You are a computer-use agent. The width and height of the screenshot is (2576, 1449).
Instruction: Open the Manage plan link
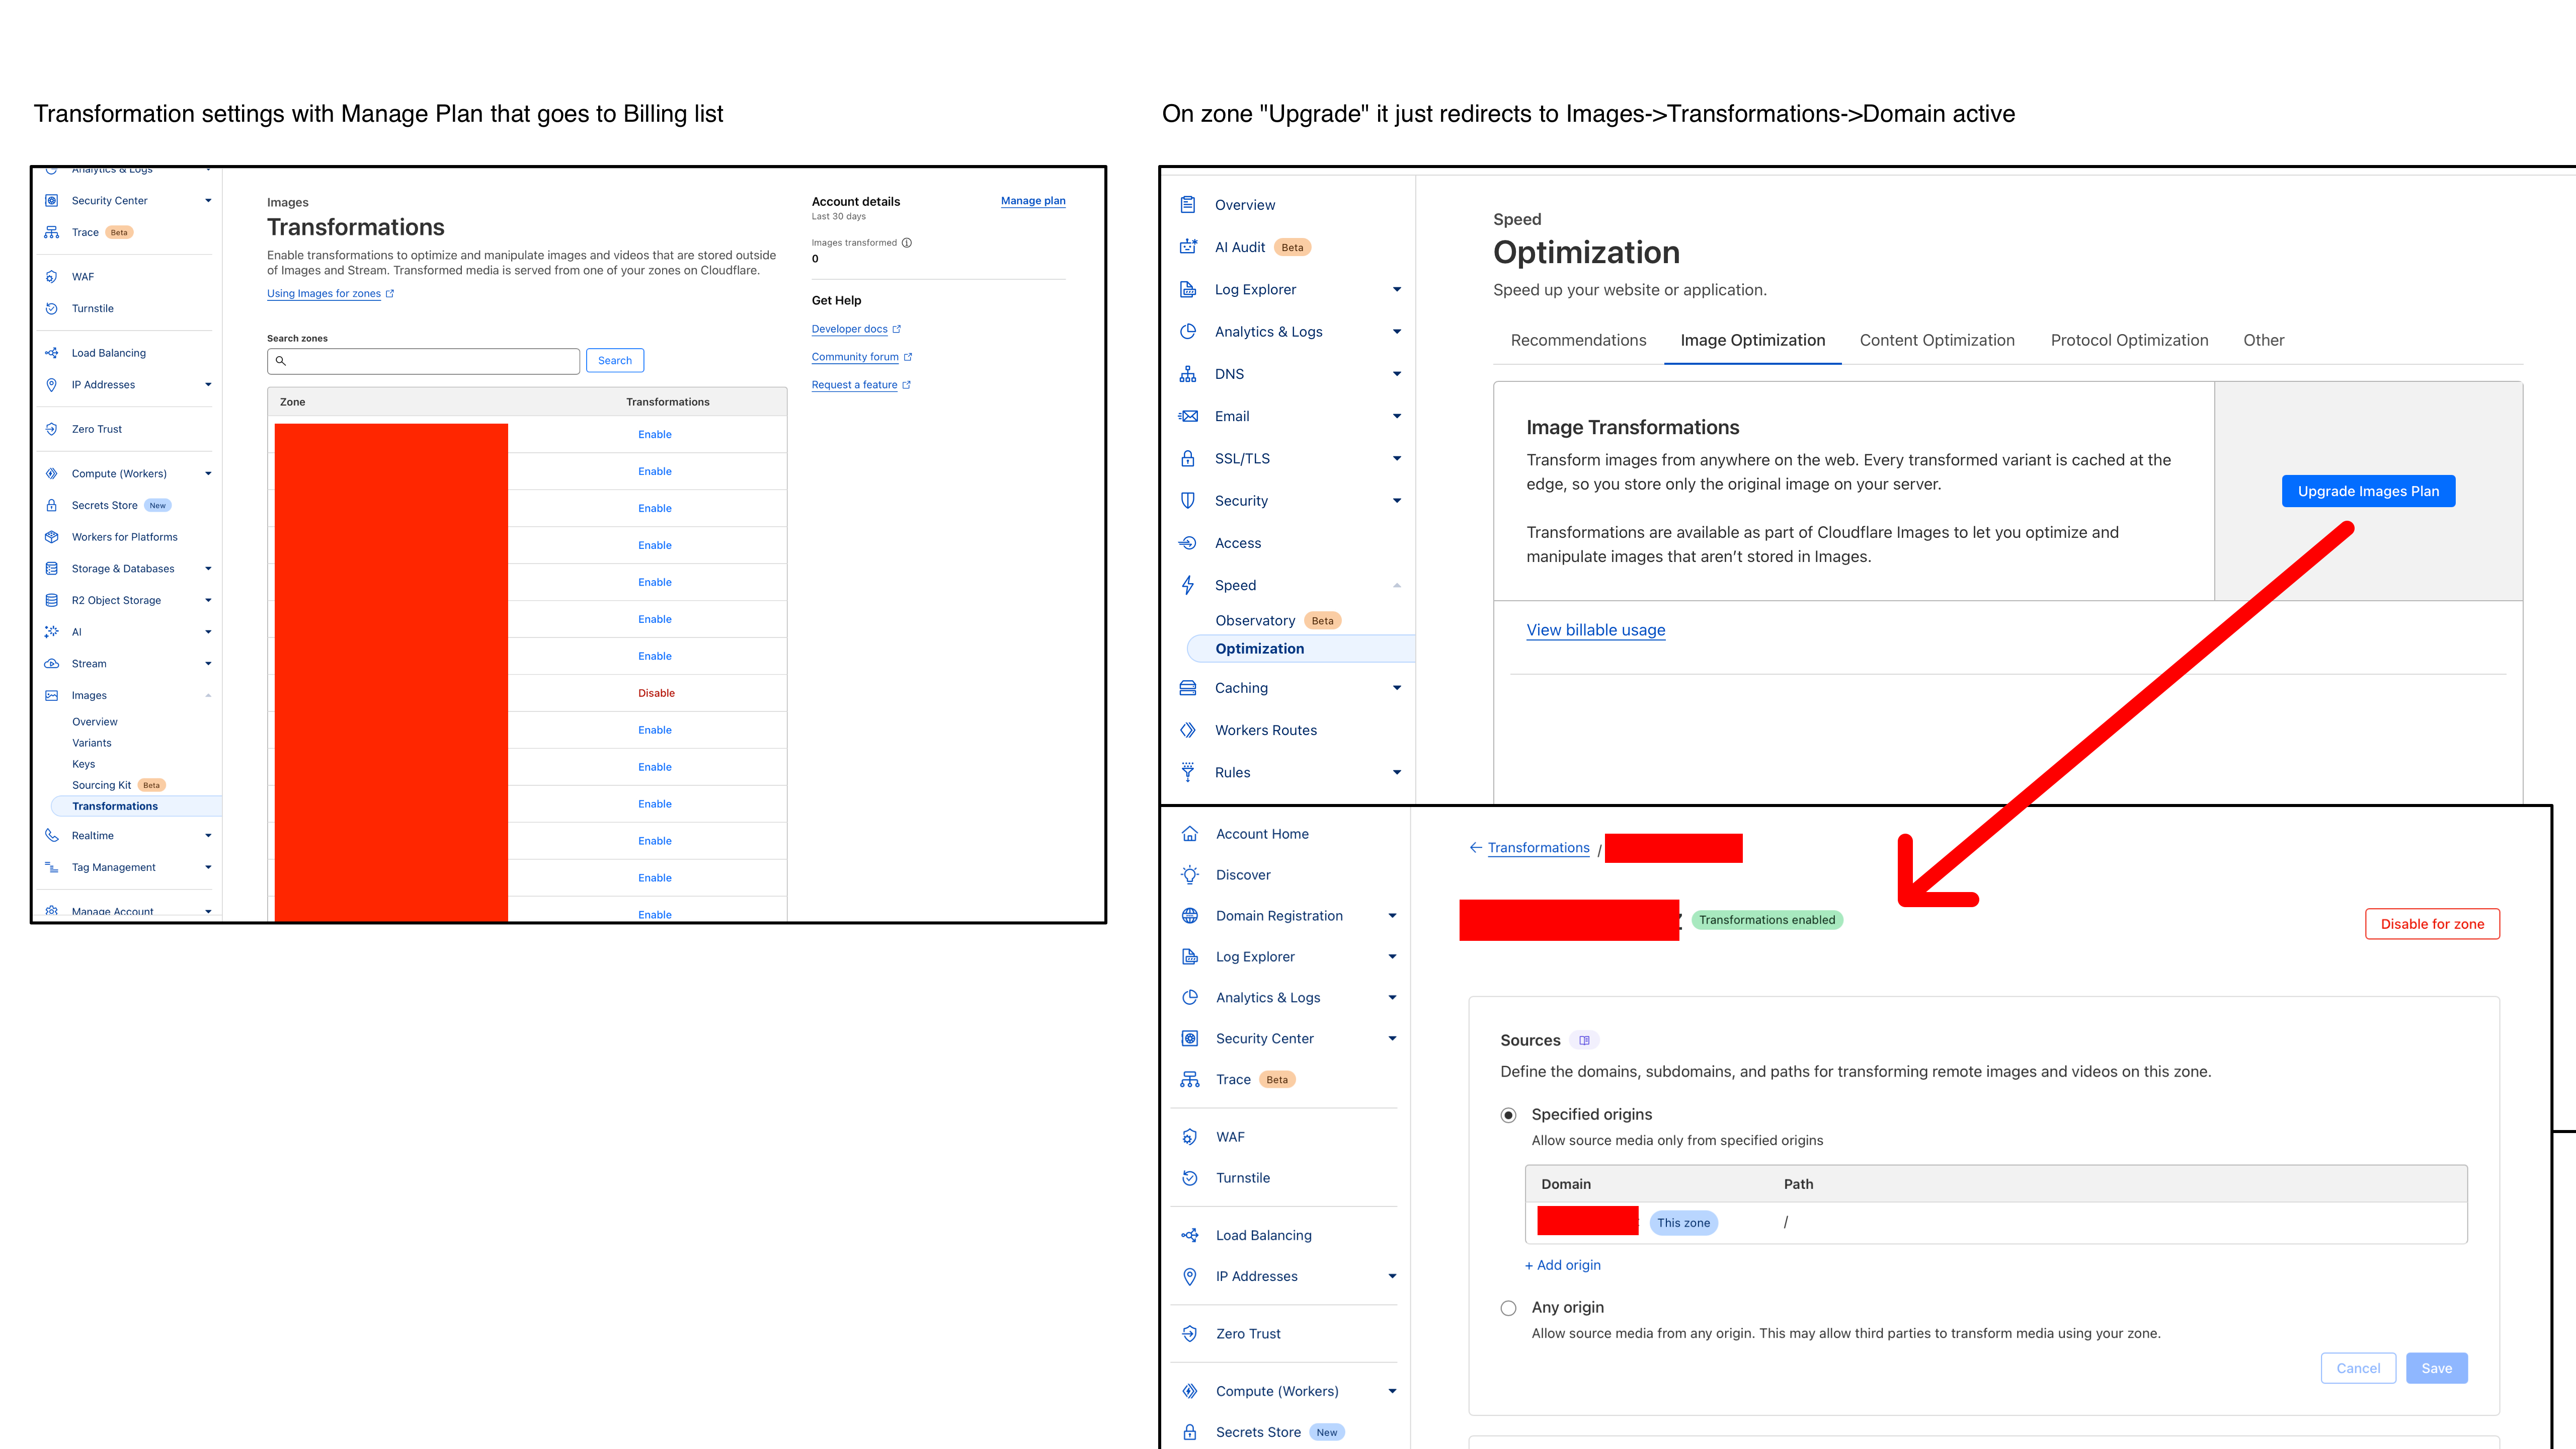[1033, 201]
